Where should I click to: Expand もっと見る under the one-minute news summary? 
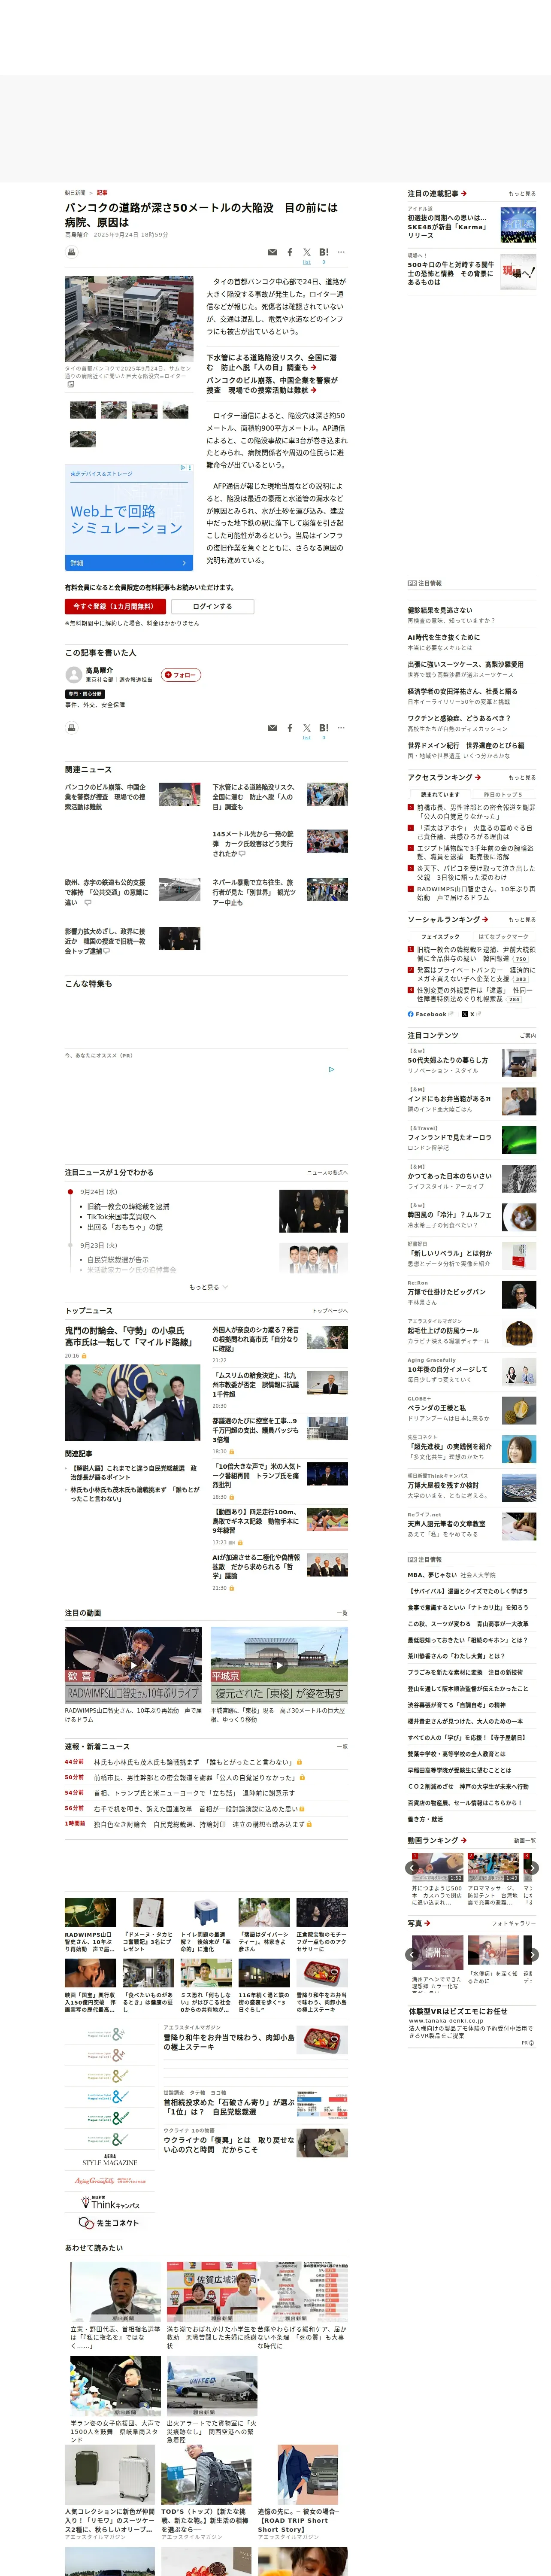[x=208, y=1287]
